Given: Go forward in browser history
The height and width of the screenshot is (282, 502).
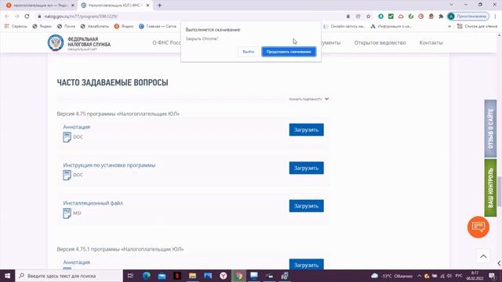Looking at the screenshot, I should (x=17, y=16).
